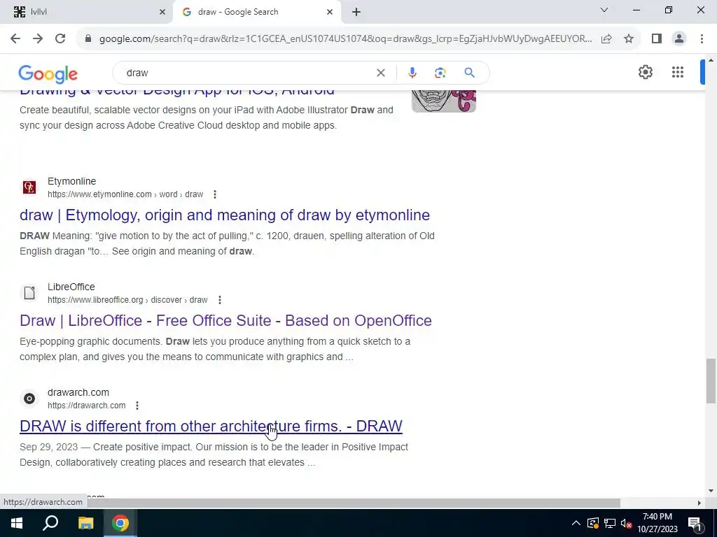Open Chrome profile avatar
717x537 pixels.
coord(679,39)
